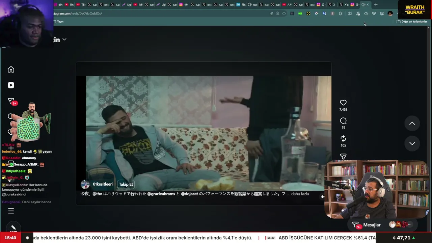This screenshot has height=243, width=432.
Task: Open sidebar messages icon with 9+ badge
Action: [x=11, y=101]
